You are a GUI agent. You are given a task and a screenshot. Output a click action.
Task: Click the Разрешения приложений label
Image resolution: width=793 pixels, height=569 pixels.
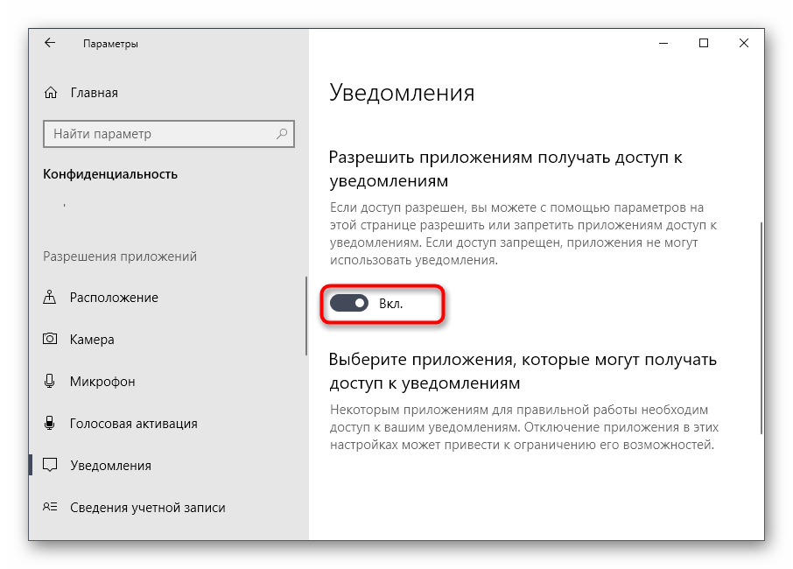pyautogui.click(x=119, y=256)
